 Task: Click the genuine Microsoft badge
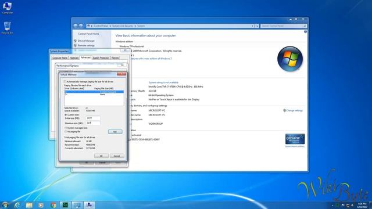point(295,139)
